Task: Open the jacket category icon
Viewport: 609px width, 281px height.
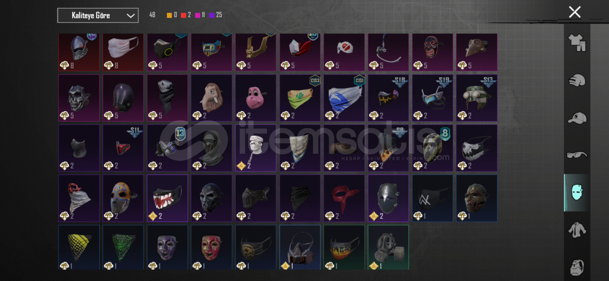Action: coord(577,230)
